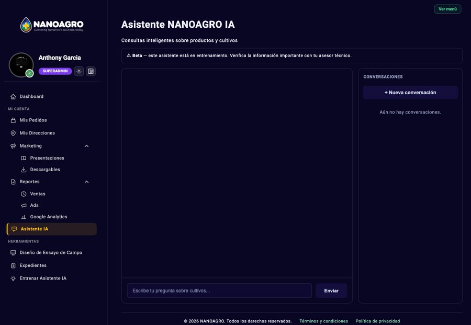This screenshot has height=325, width=471.
Task: Collapse the Reportes section chevron
Action: tap(86, 182)
